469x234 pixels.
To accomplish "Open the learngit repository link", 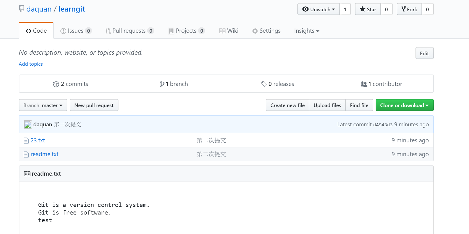I will coord(72,9).
